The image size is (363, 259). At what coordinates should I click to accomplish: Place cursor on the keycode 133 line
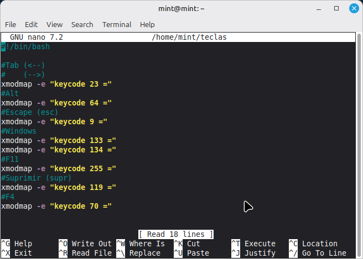(x=58, y=140)
